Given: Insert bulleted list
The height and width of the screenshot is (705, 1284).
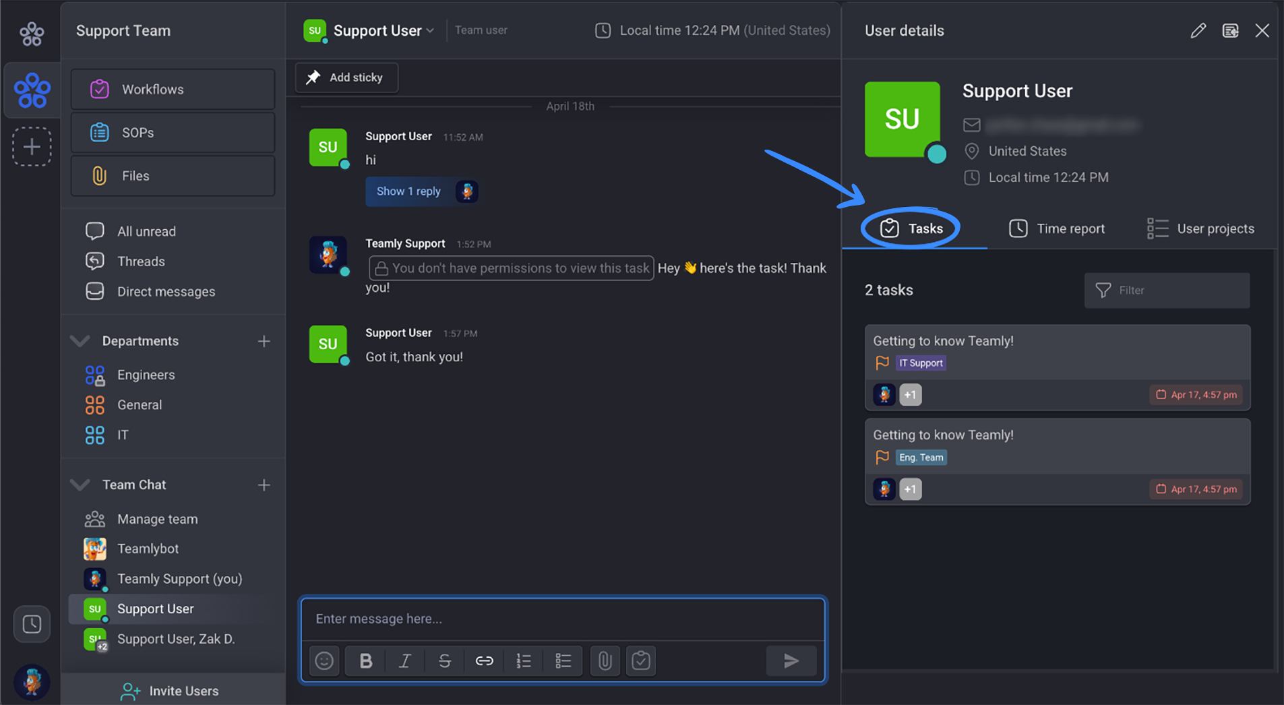Looking at the screenshot, I should [x=563, y=661].
